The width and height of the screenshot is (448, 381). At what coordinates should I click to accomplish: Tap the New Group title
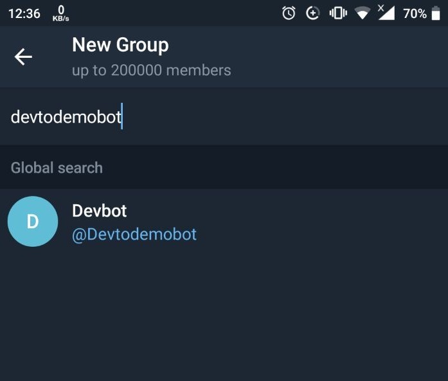click(x=120, y=45)
